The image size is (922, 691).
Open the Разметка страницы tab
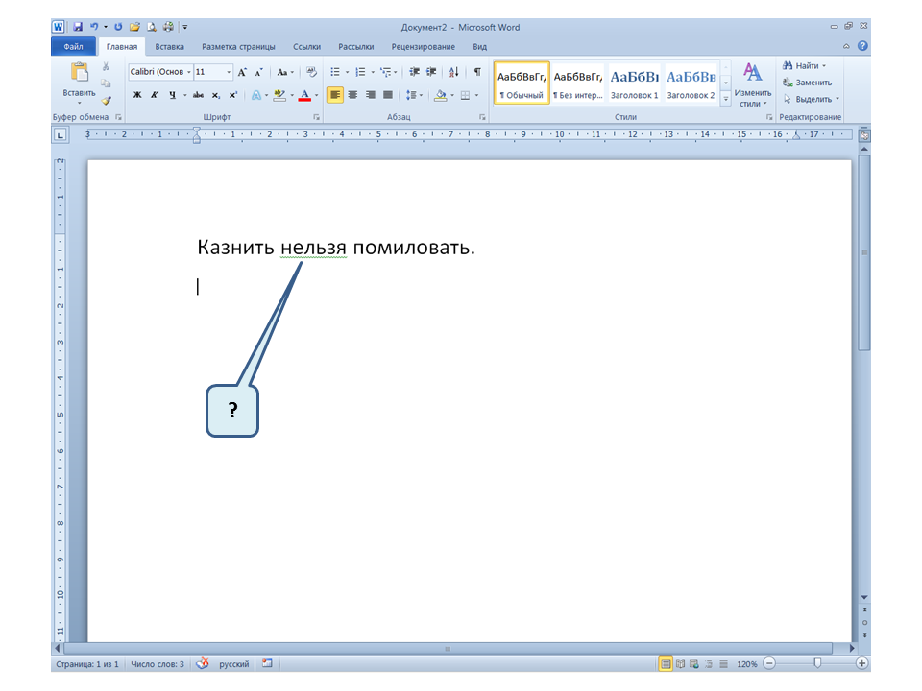click(x=238, y=46)
